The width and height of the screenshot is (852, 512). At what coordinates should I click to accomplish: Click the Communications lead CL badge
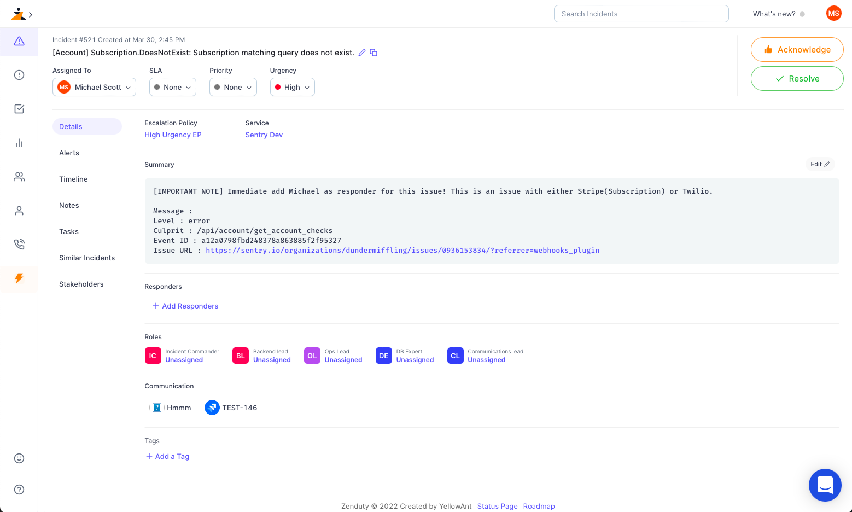click(x=456, y=356)
